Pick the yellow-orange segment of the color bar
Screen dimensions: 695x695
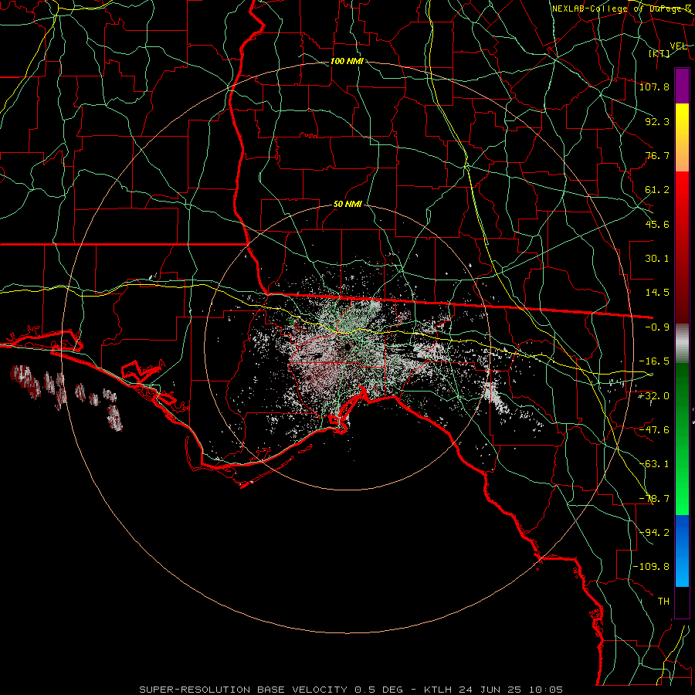682,137
